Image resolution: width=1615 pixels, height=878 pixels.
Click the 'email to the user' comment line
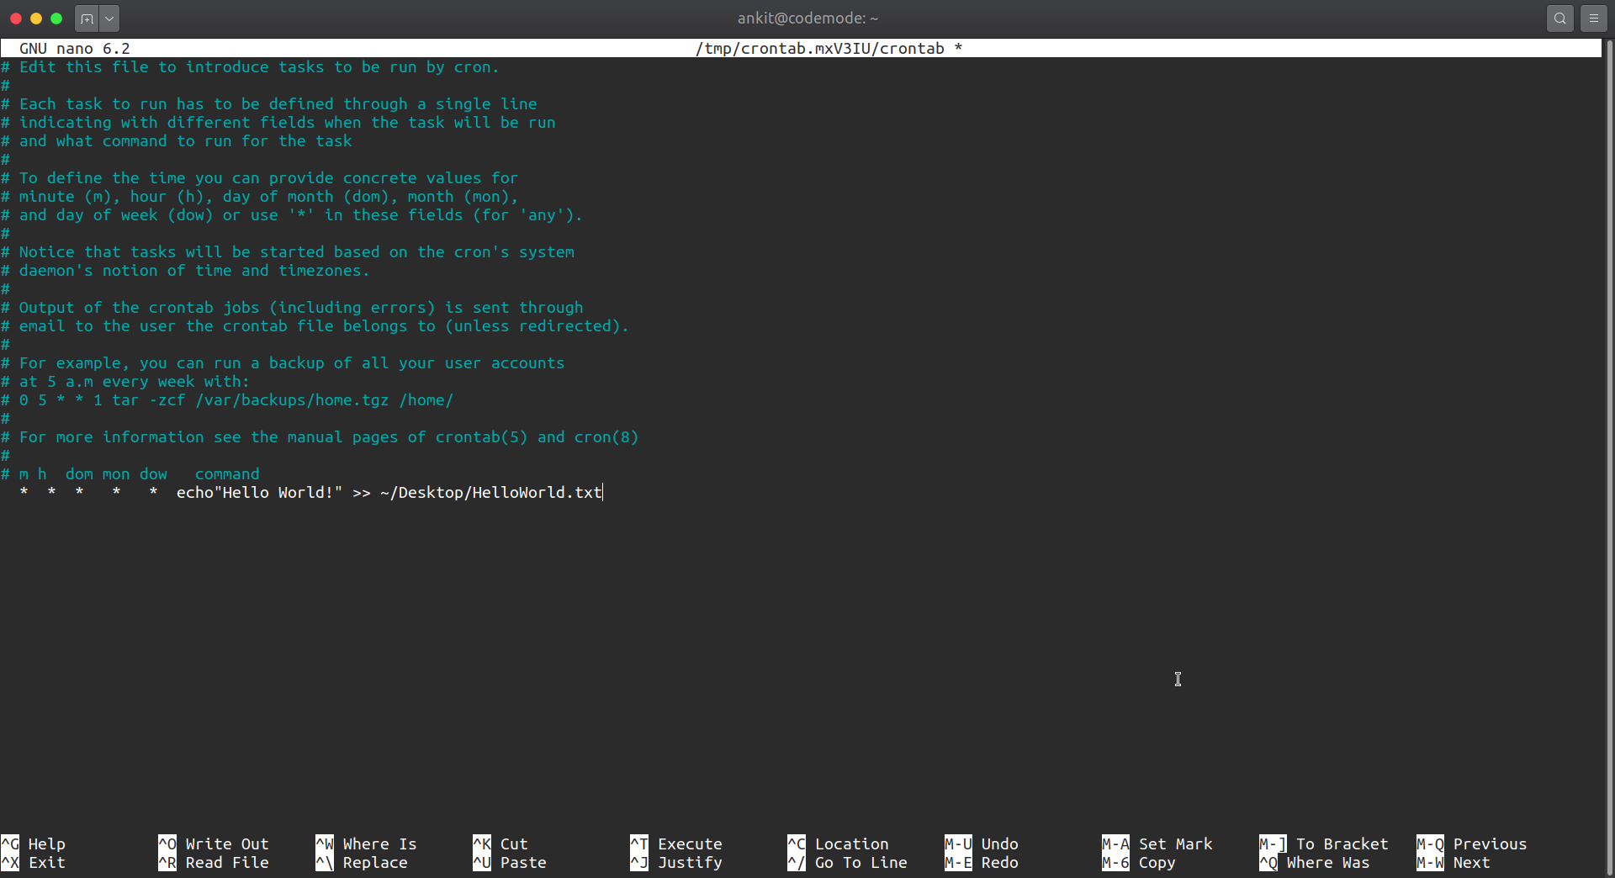315,326
